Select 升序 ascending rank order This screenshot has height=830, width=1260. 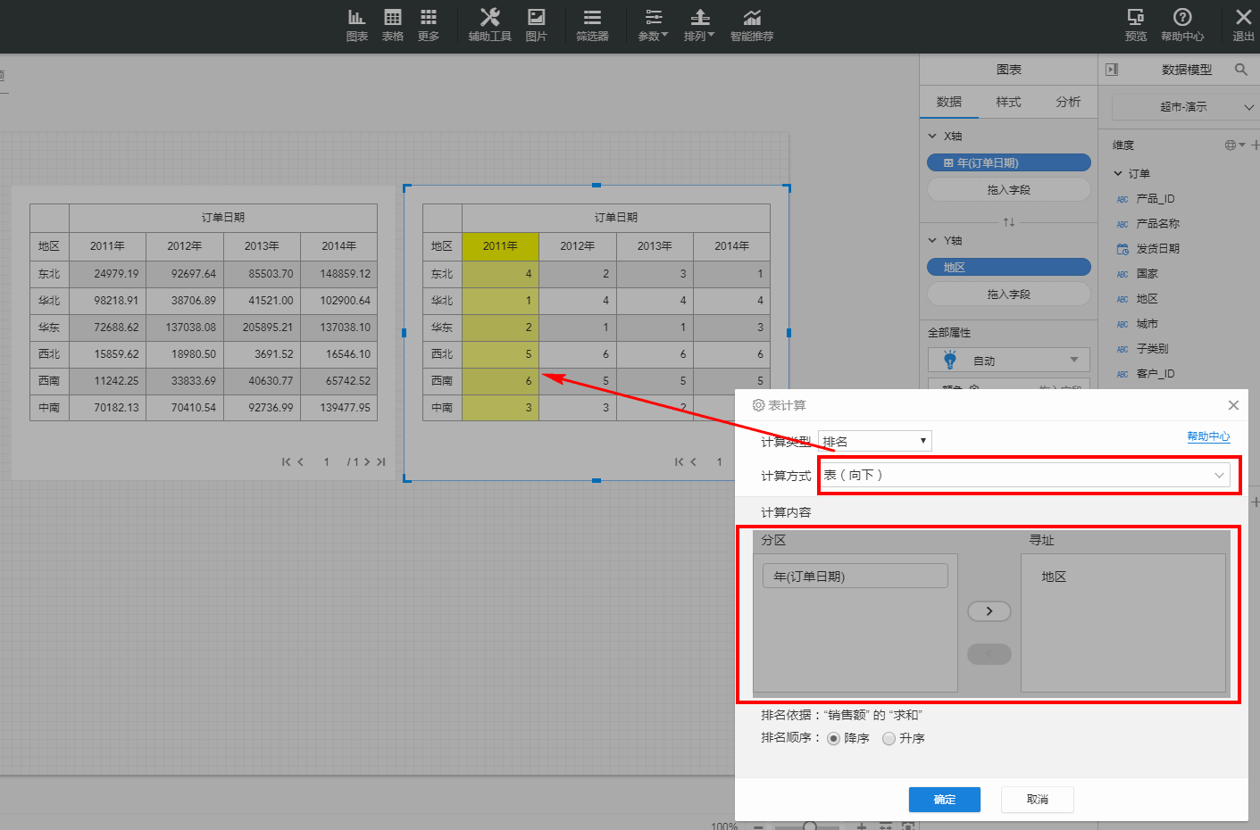(x=889, y=738)
